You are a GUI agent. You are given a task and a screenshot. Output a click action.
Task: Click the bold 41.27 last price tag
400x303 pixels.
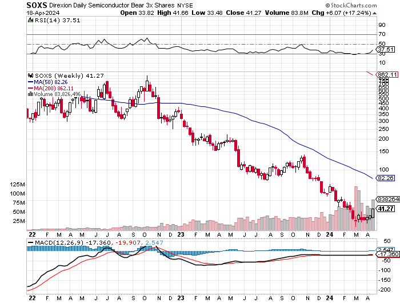pos(386,209)
